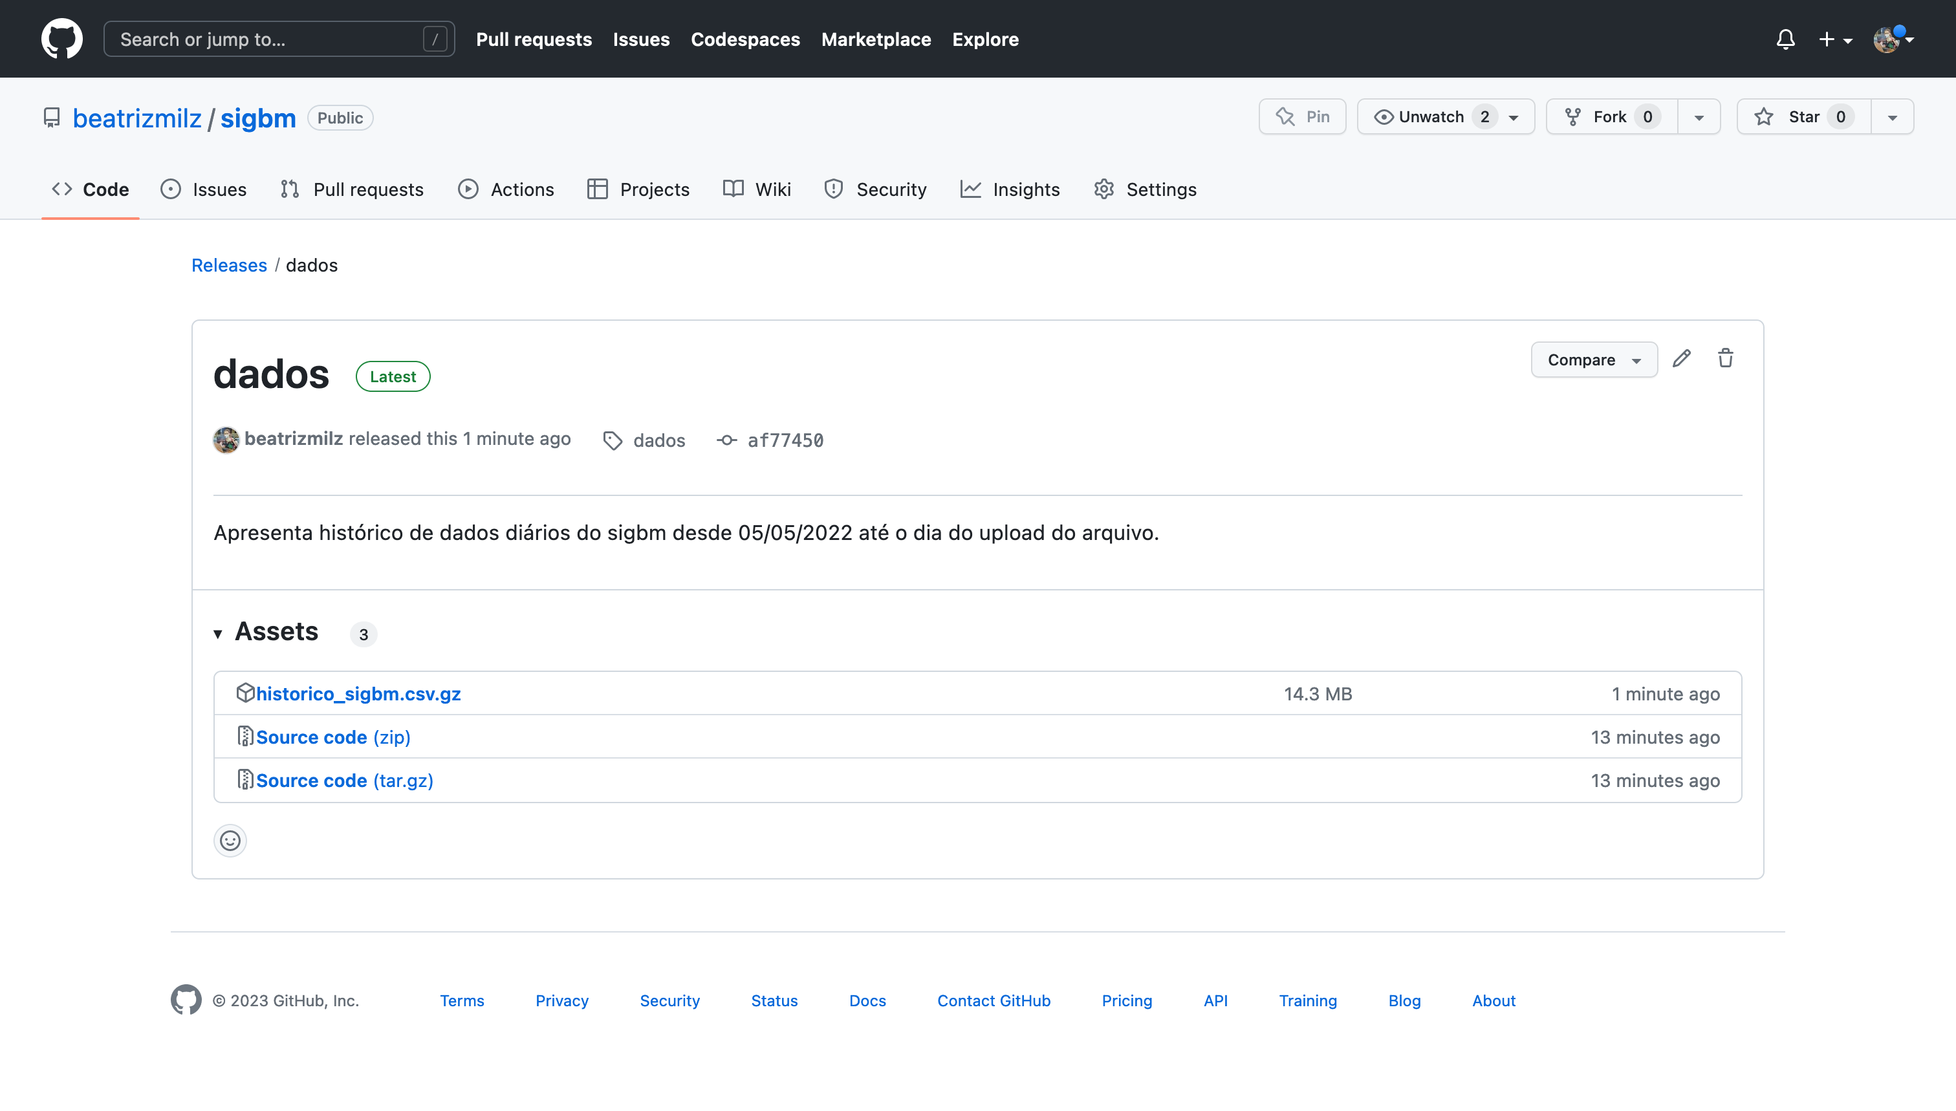
Task: Delete release with trash icon
Action: point(1725,359)
